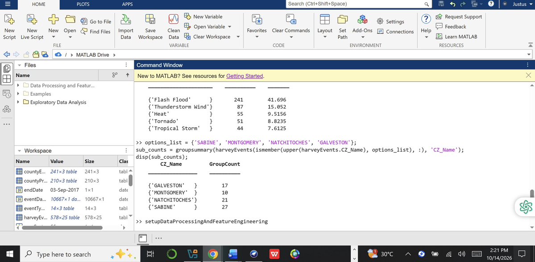Open MATLAB Settings
This screenshot has width=535, height=262.
(391, 21)
